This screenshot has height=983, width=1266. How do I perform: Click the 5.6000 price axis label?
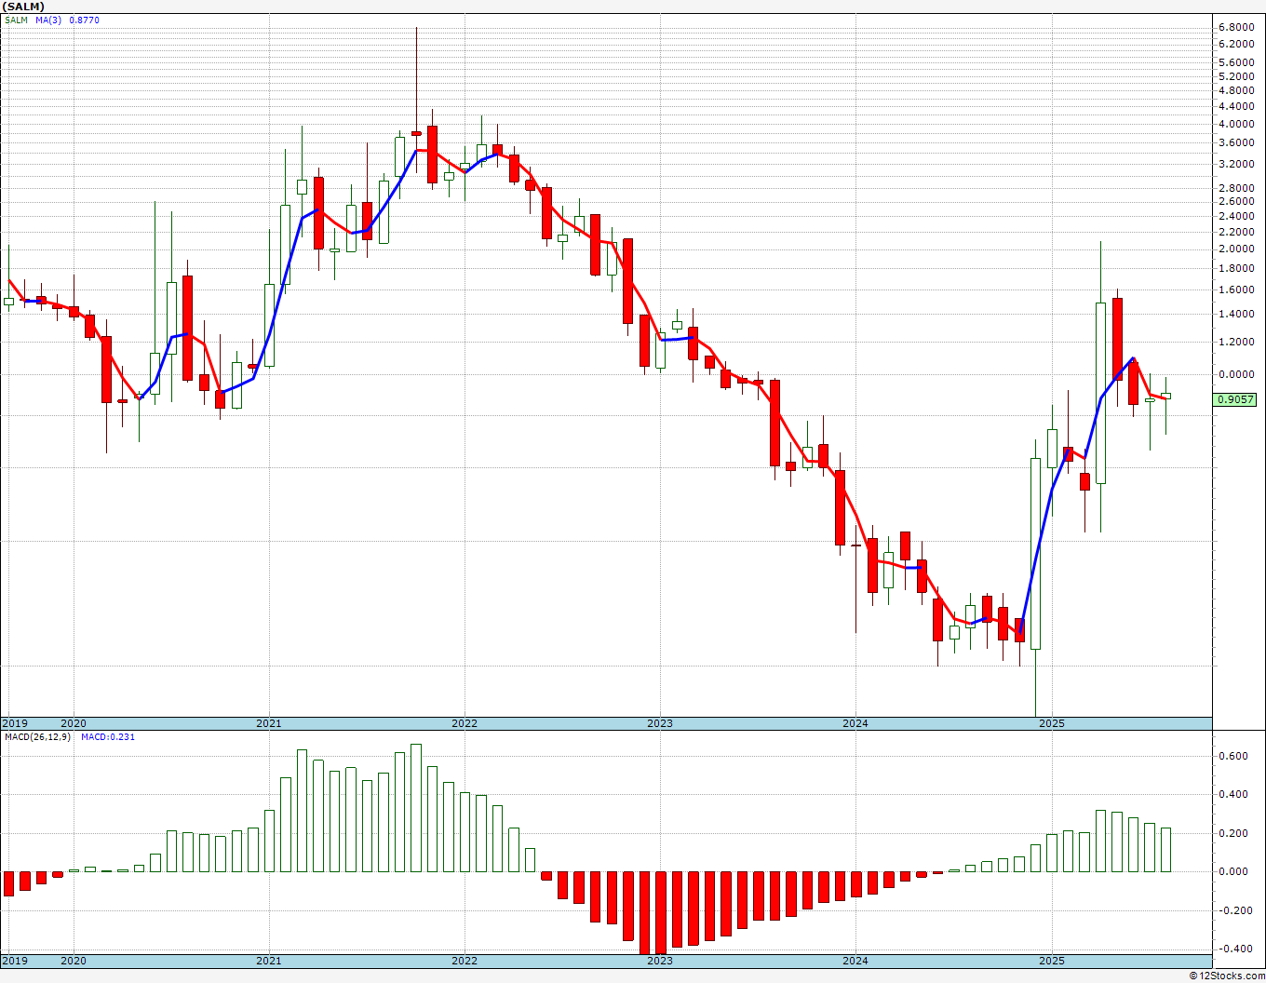[1235, 62]
